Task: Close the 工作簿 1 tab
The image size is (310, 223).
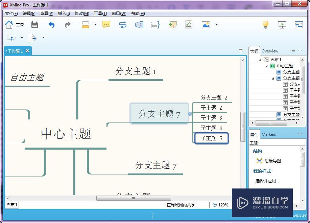Action: coord(27,51)
